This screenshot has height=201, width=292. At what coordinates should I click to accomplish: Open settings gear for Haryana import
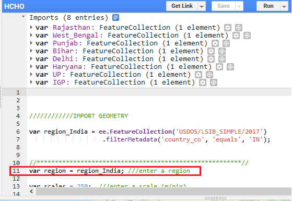point(219,67)
